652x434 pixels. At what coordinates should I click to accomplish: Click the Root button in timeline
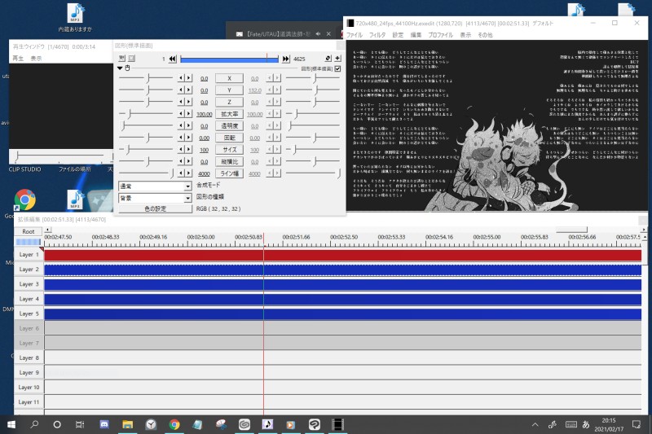coord(29,231)
